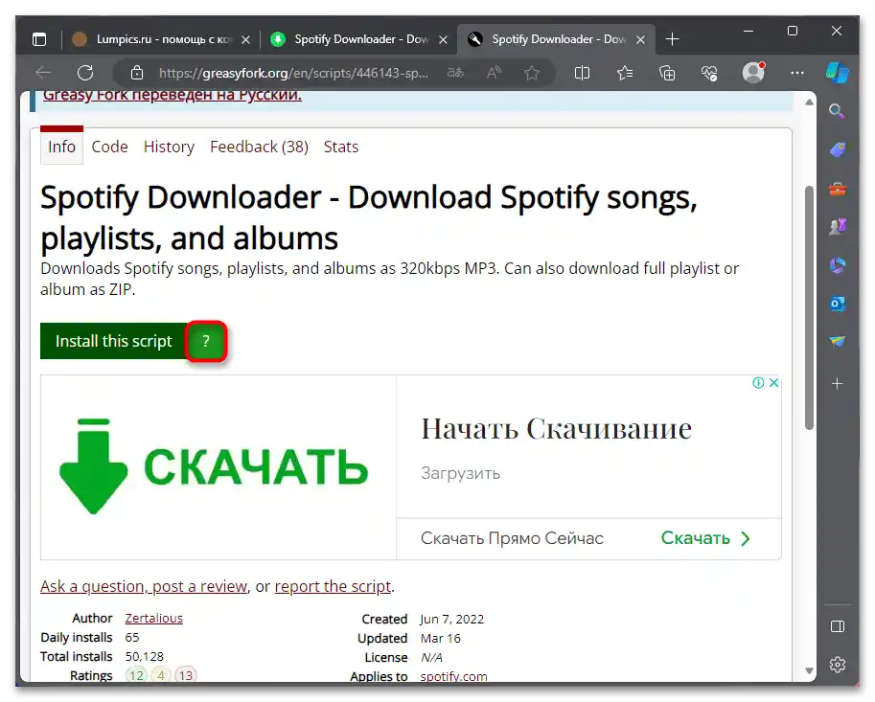This screenshot has height=702, width=875.
Task: Toggle the split screen browser feature
Action: [582, 73]
